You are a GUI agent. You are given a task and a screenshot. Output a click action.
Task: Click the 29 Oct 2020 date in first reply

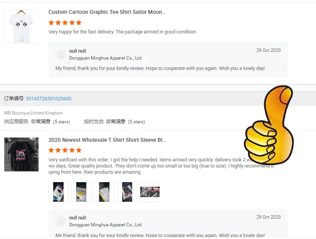[269, 50]
